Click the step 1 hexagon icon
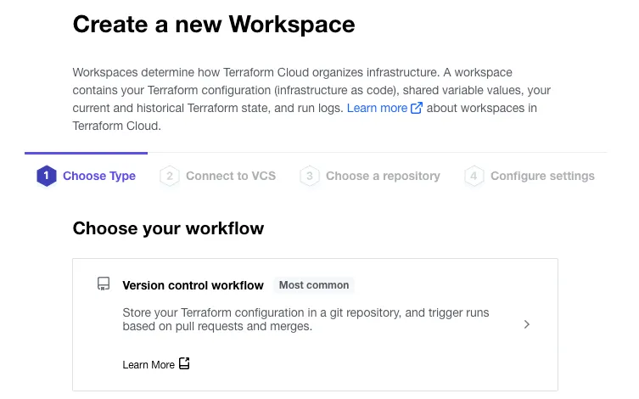The width and height of the screenshot is (639, 399). [46, 176]
